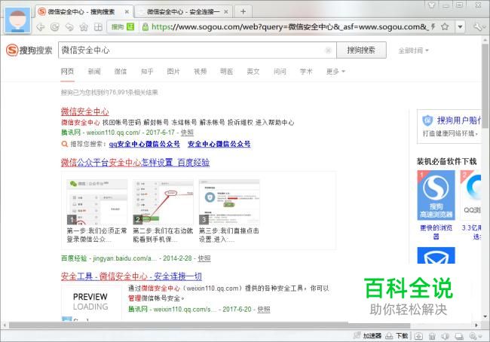Open the qq安全中心微信公众号 suggestion
The image size is (490, 342).
[x=145, y=144]
